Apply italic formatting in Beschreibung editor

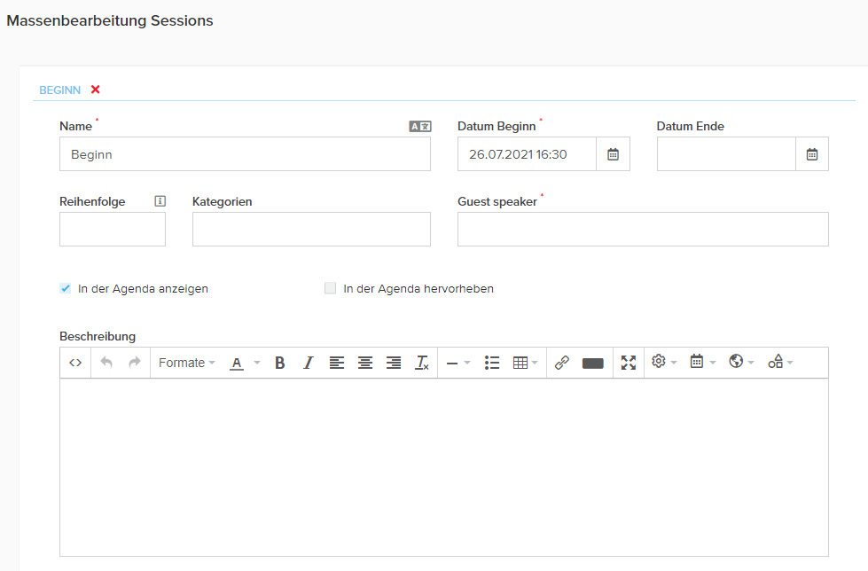click(308, 363)
